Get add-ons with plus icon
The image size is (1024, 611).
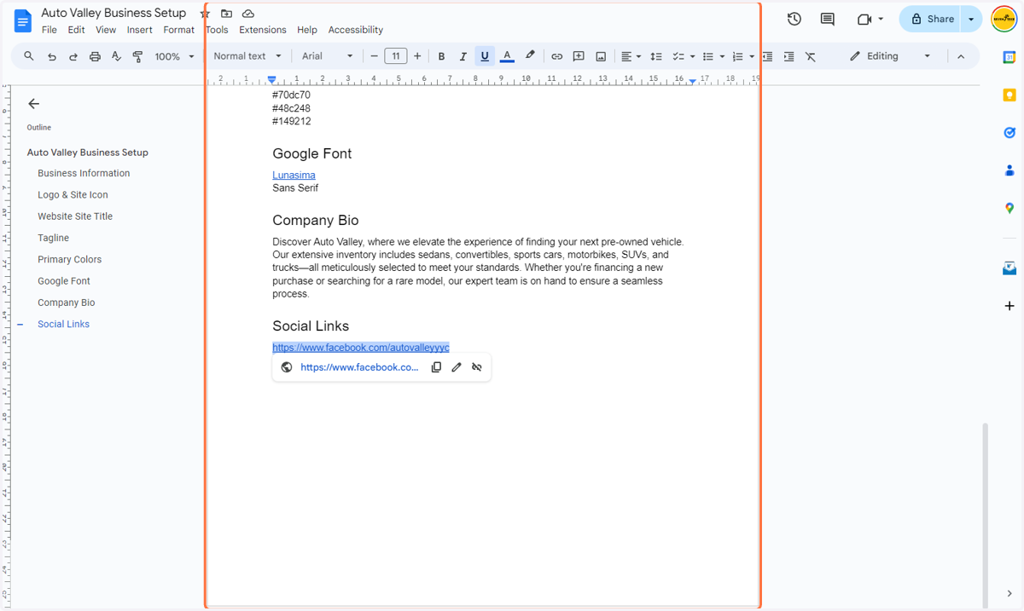[x=1009, y=306]
